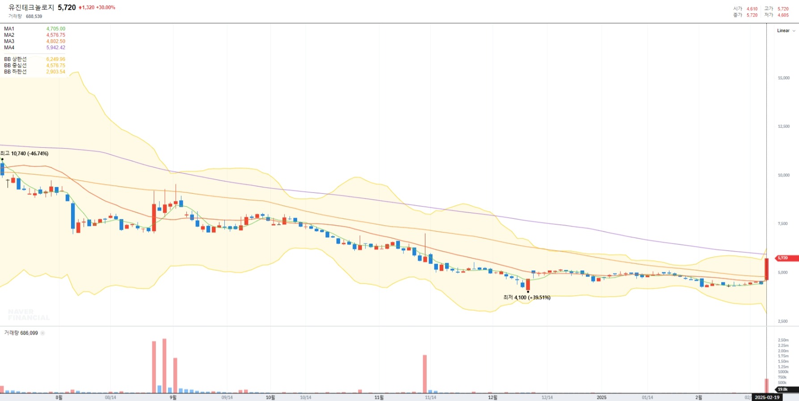Click the 1000k volume axis label
This screenshot has width=799, height=401.
(783, 372)
